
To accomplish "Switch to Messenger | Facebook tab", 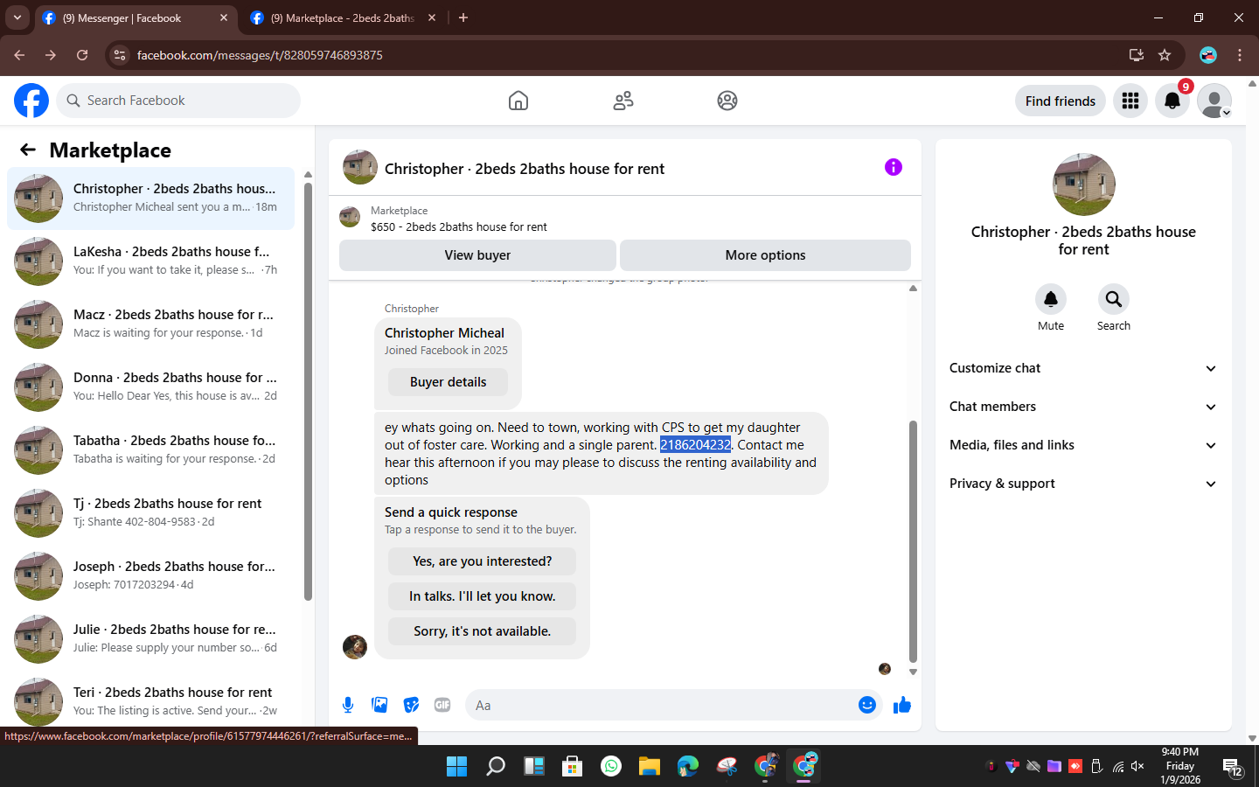I will (136, 17).
